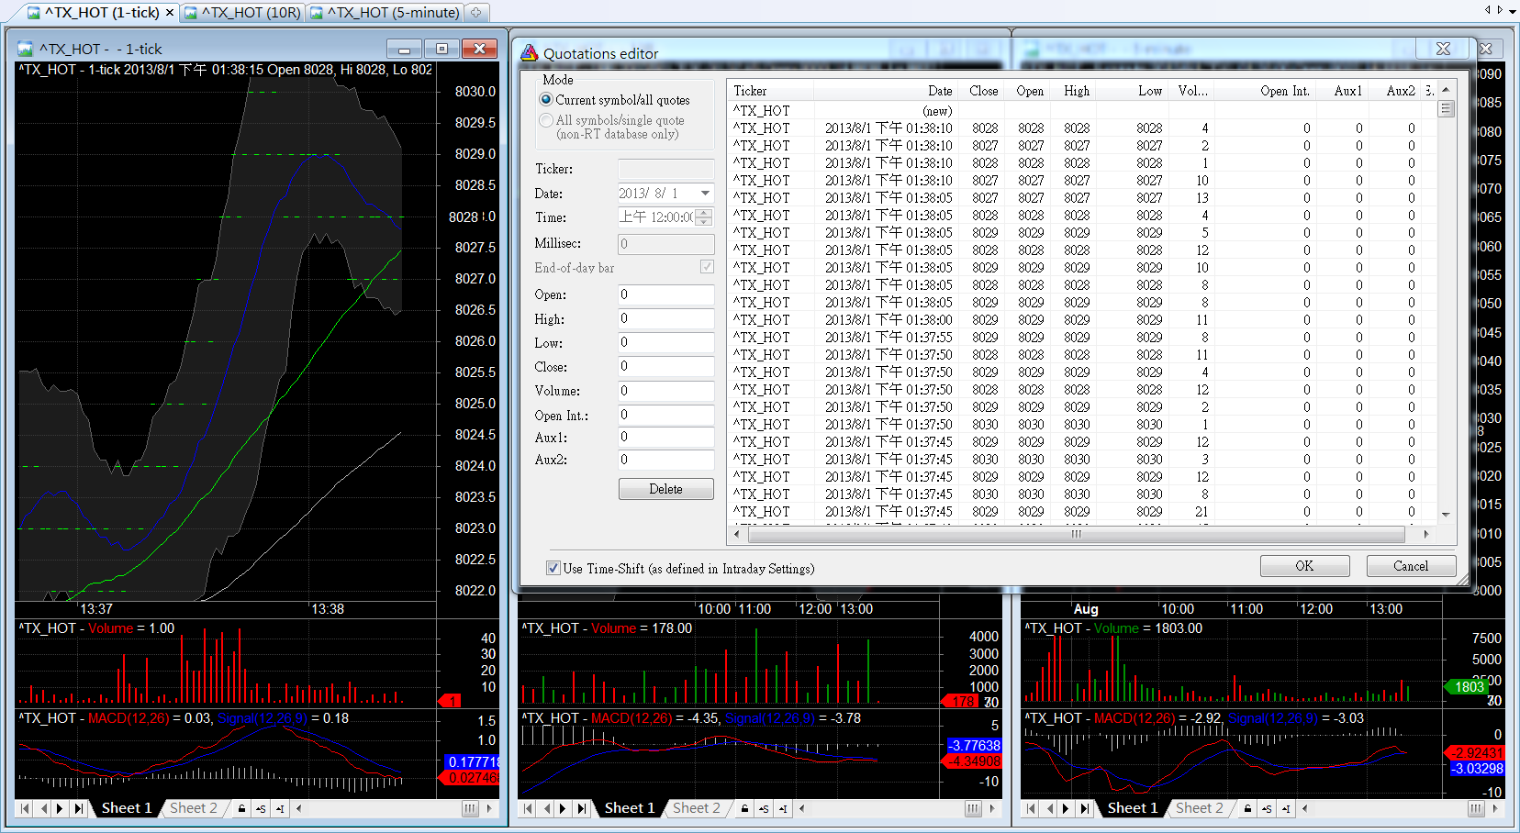Toggle the lock icon in right 5-minute window
Image resolution: width=1520 pixels, height=833 pixels.
pyautogui.click(x=1247, y=808)
